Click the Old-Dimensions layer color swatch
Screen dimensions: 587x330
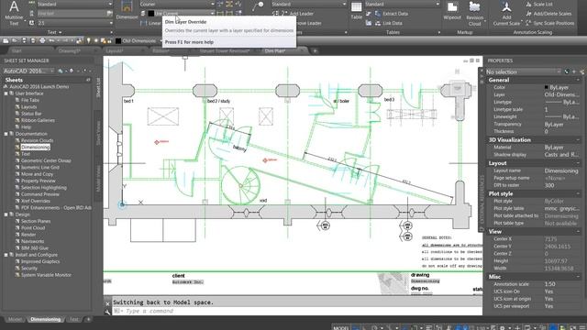coord(118,40)
